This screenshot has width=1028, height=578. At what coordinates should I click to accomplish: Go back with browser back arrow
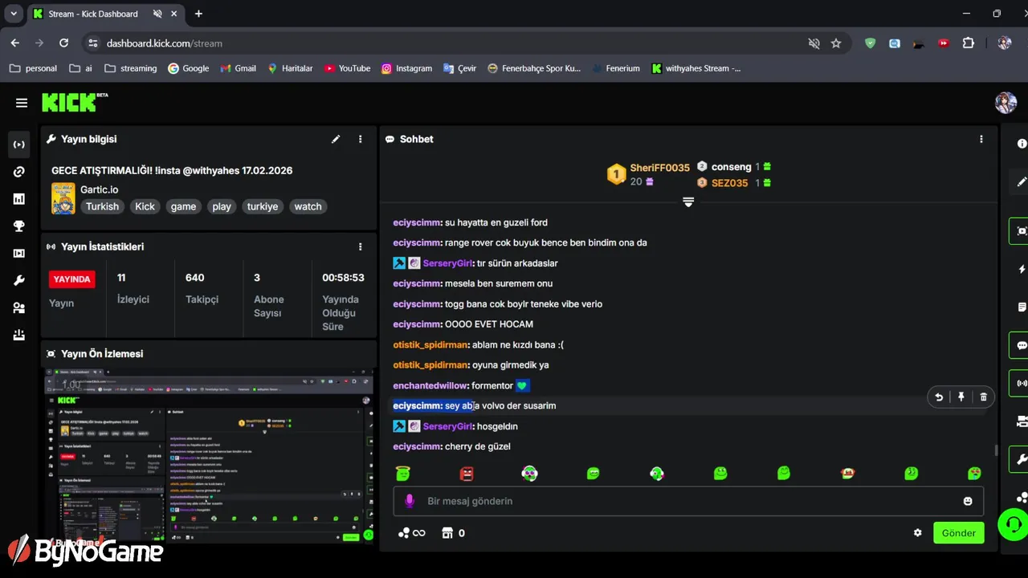coord(15,43)
